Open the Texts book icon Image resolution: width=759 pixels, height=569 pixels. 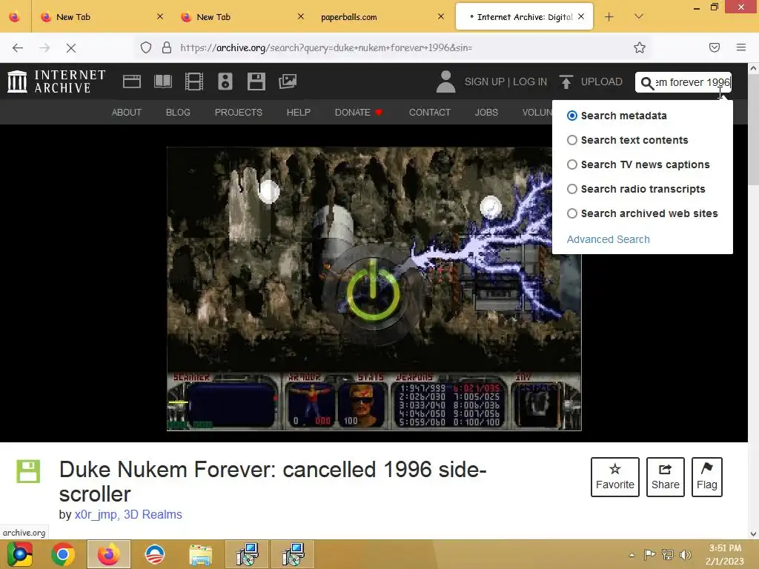[x=162, y=81]
